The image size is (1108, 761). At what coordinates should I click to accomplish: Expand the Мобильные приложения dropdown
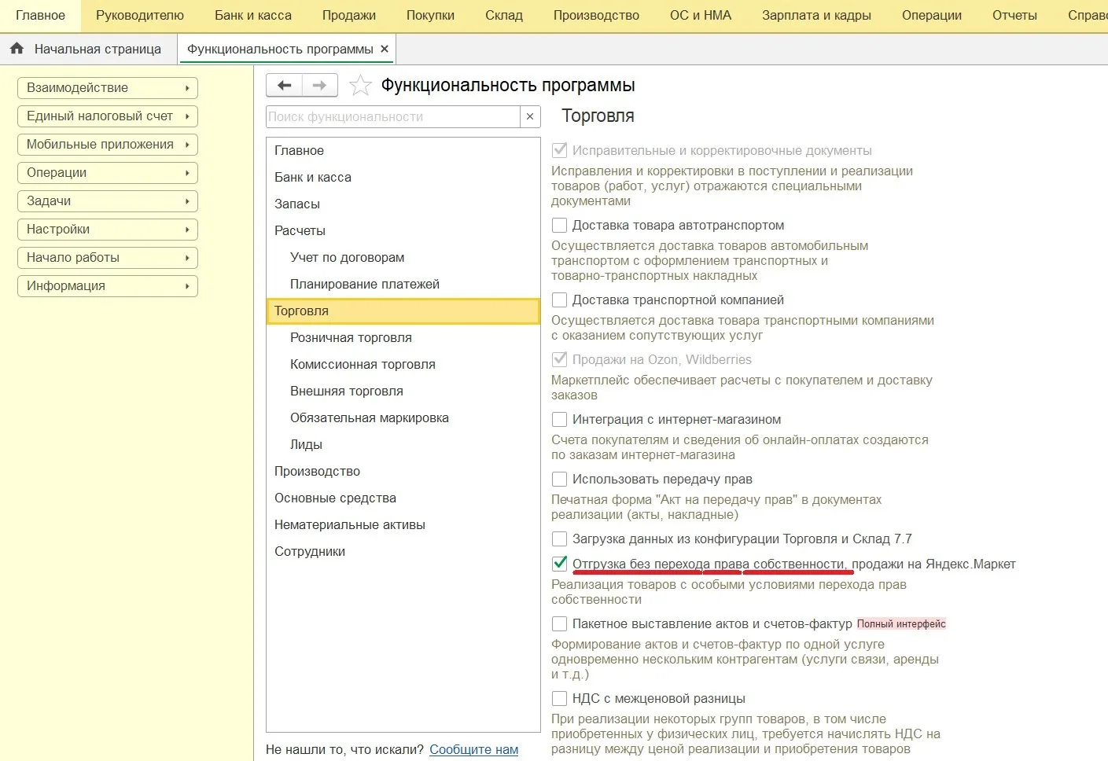click(107, 145)
